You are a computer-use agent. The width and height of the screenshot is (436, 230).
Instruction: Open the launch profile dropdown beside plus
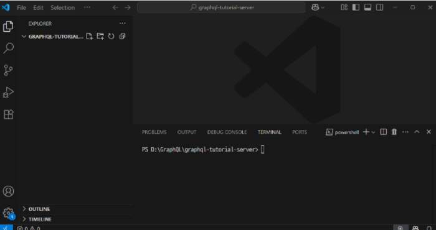[x=374, y=132]
